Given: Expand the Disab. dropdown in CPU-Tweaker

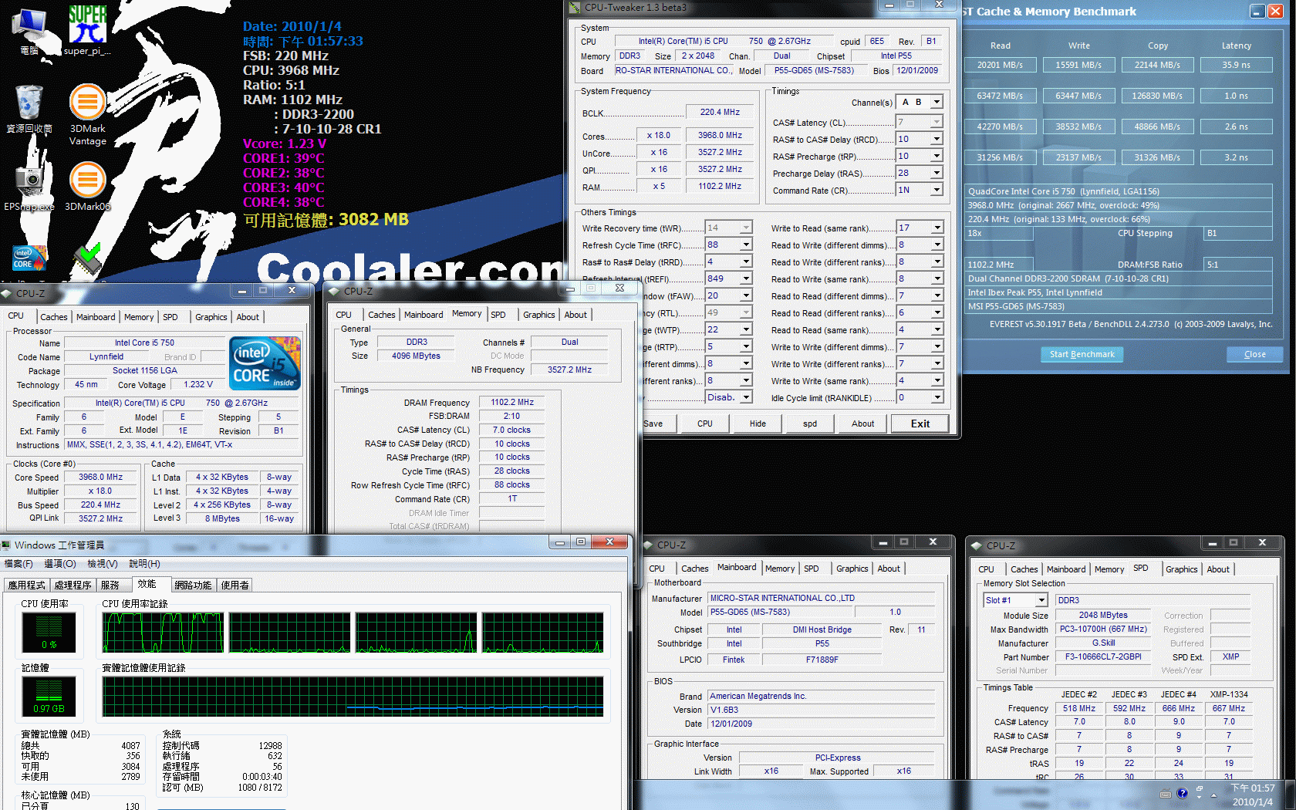Looking at the screenshot, I should [x=746, y=398].
